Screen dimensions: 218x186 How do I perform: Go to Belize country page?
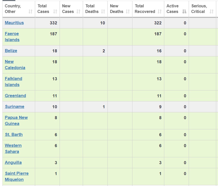click(x=11, y=51)
